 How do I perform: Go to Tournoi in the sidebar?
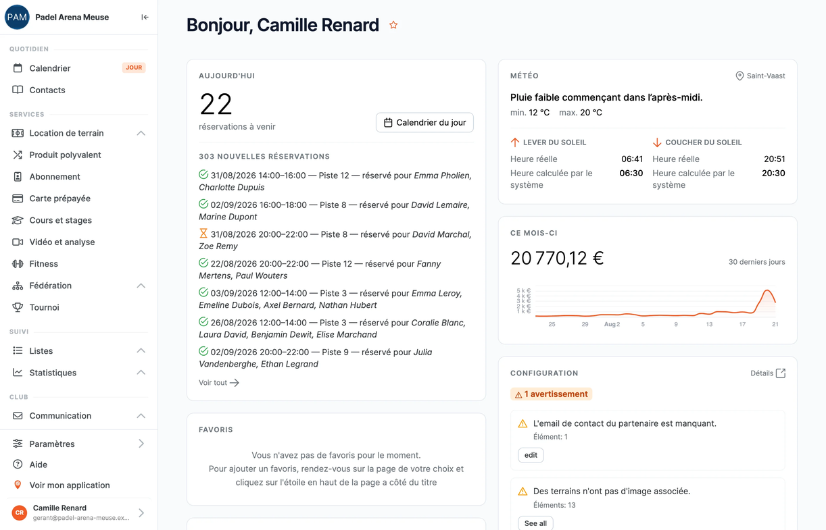pos(78,307)
